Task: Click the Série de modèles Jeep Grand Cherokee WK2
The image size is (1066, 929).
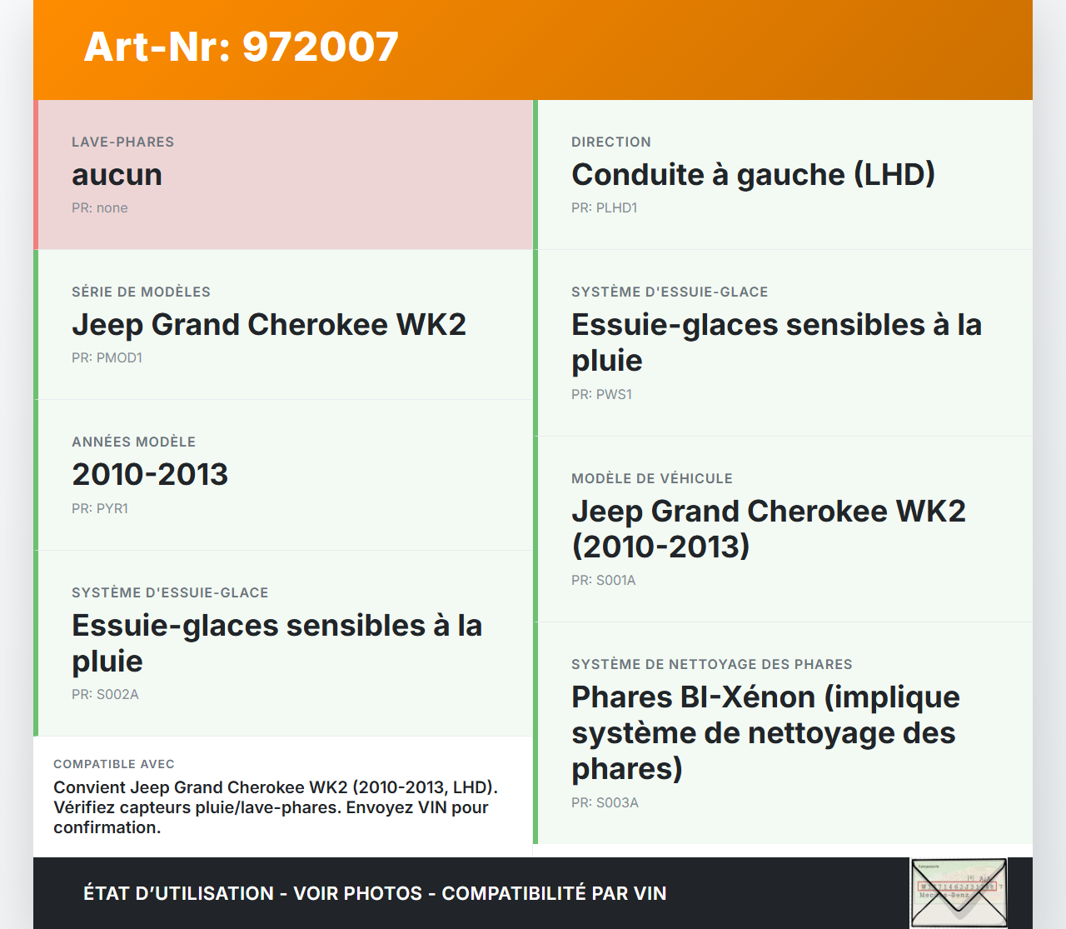Action: pyautogui.click(x=268, y=325)
